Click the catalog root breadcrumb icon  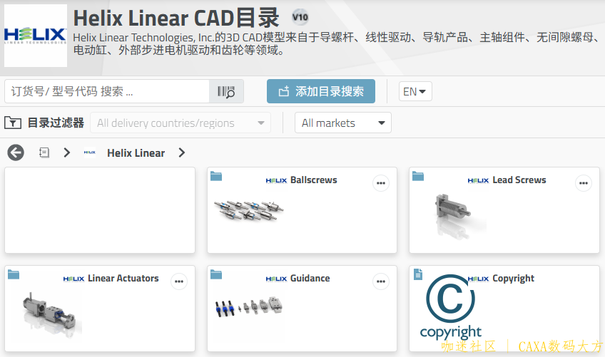(44, 152)
